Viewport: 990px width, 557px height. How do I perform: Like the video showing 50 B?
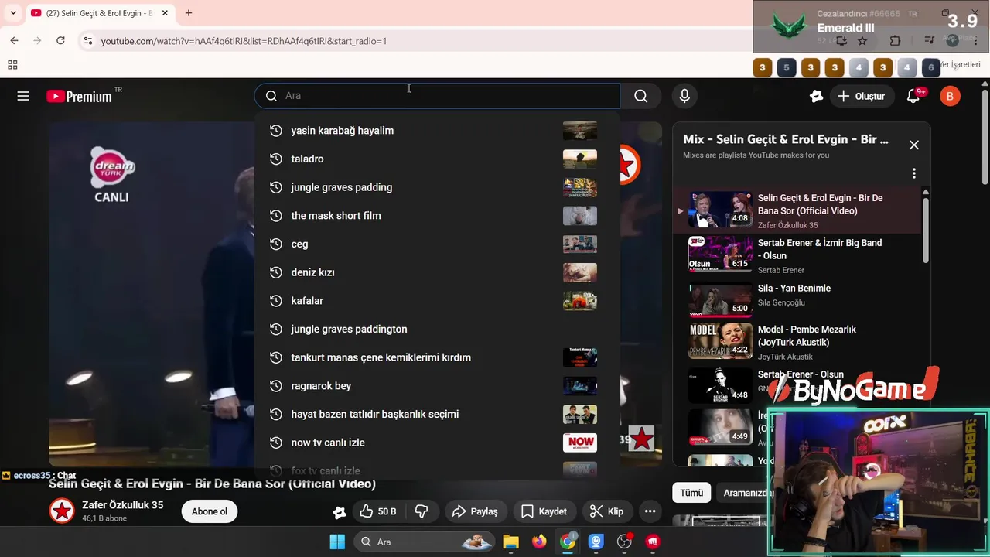click(377, 511)
